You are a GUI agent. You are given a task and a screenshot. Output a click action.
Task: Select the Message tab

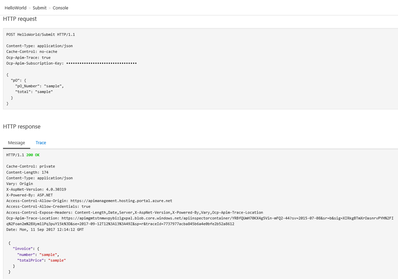point(16,143)
